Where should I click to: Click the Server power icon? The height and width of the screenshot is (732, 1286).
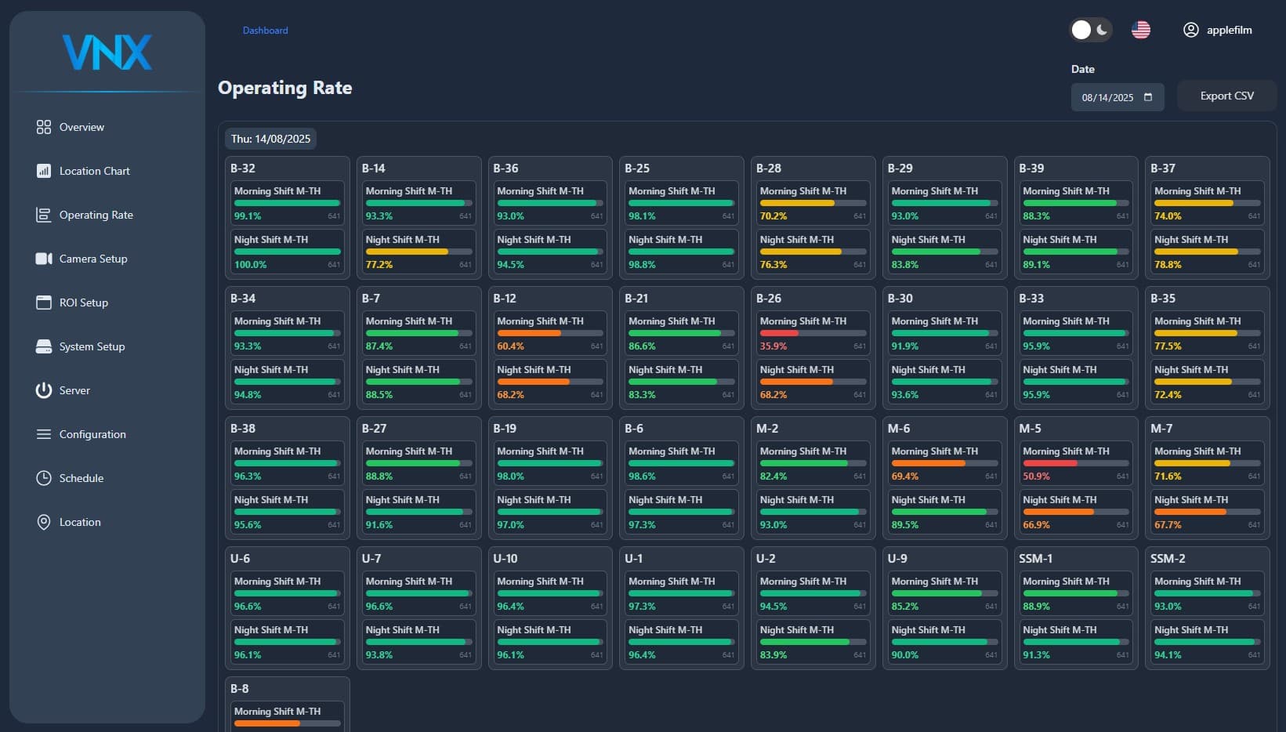[44, 390]
